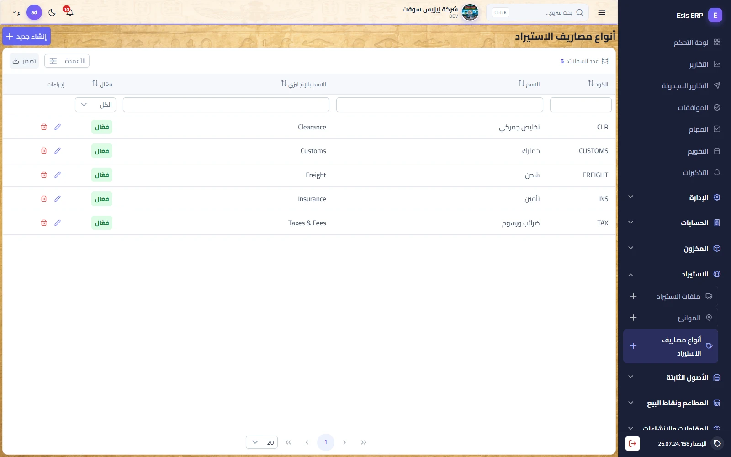Open ملفات الاستيراد import files

(x=684, y=297)
